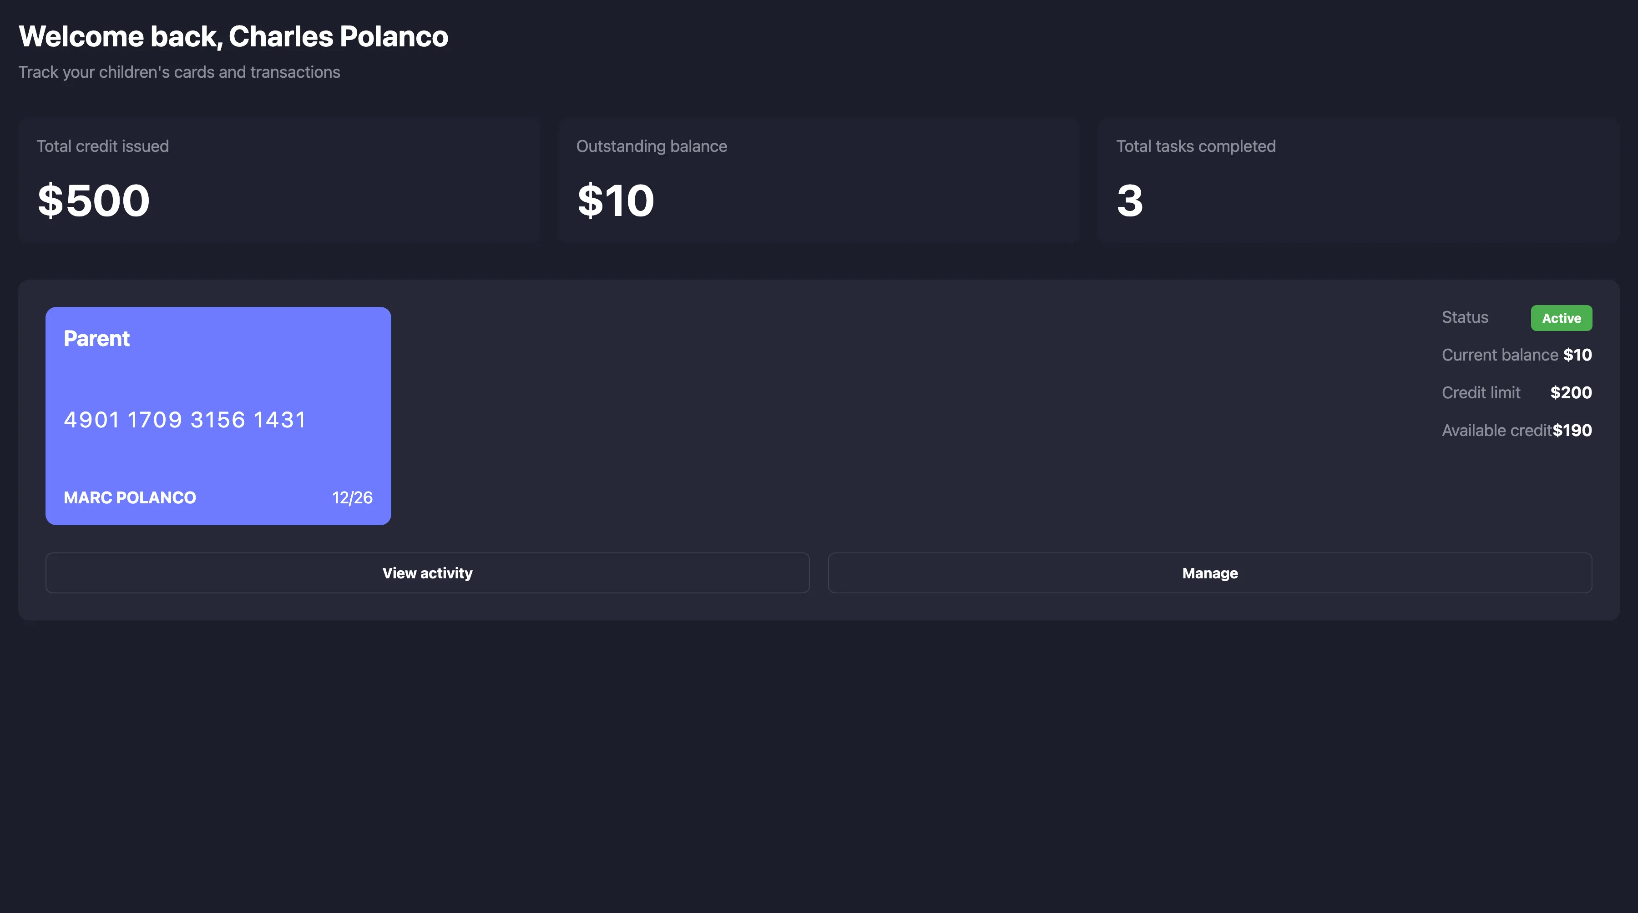The width and height of the screenshot is (1638, 913).
Task: Click the tasks completed counter showing 3
Action: click(x=1130, y=200)
